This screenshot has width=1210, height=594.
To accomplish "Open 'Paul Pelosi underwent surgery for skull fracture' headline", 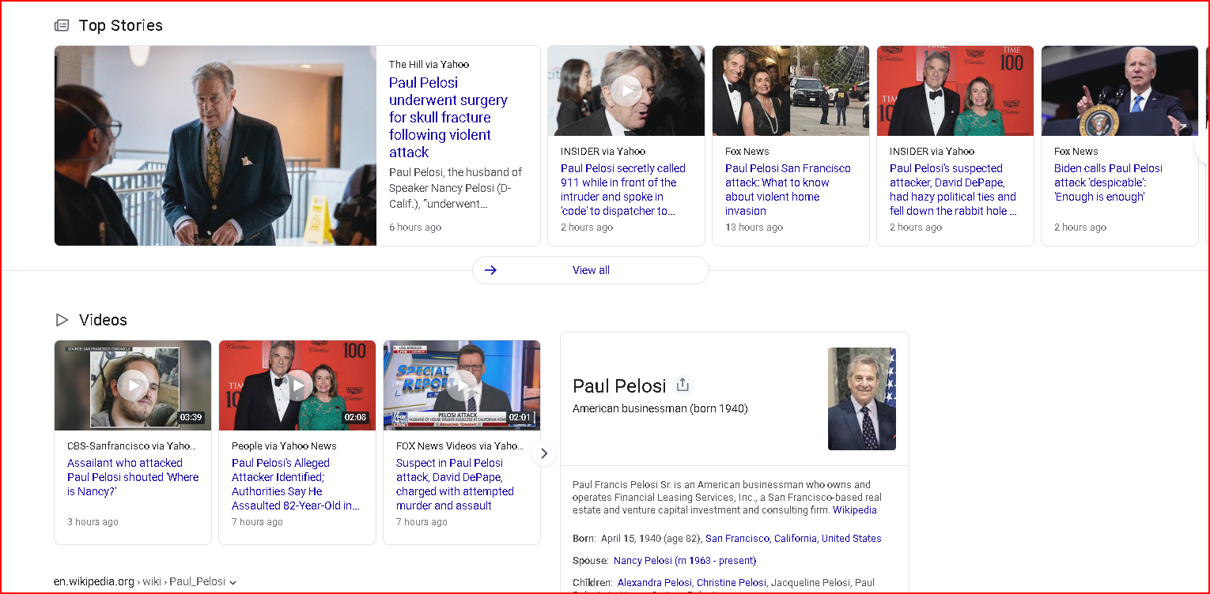I will click(448, 118).
